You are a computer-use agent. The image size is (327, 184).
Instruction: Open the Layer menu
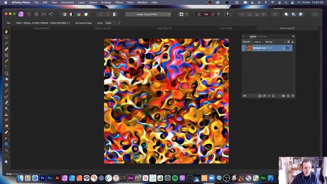81,3
